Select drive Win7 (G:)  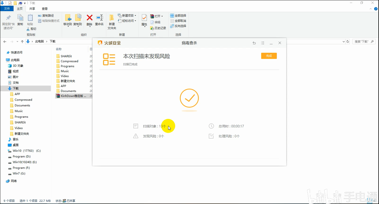tap(16, 174)
